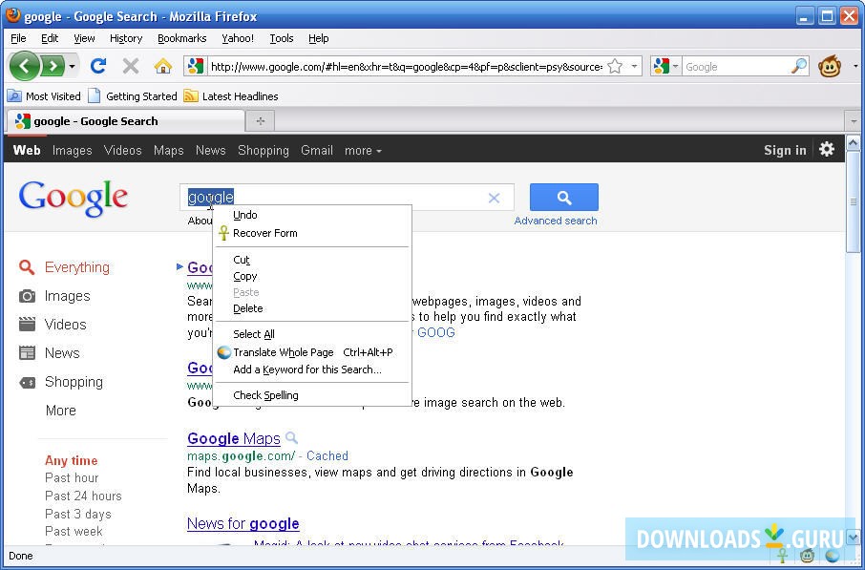The image size is (865, 570).
Task: Choose Cut in the context menu
Action: point(311,260)
